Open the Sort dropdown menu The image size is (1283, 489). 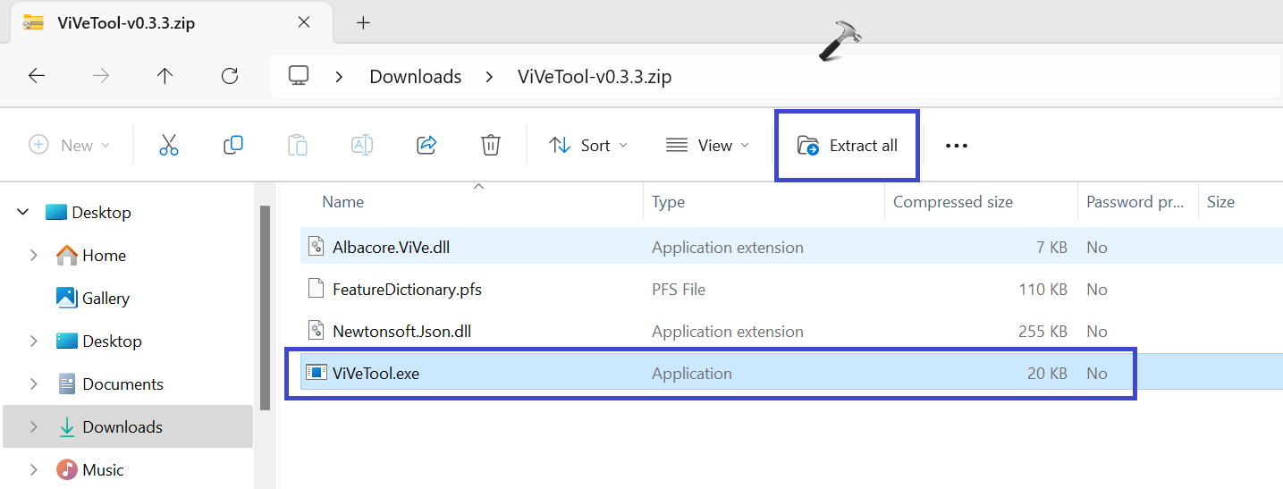(x=587, y=146)
